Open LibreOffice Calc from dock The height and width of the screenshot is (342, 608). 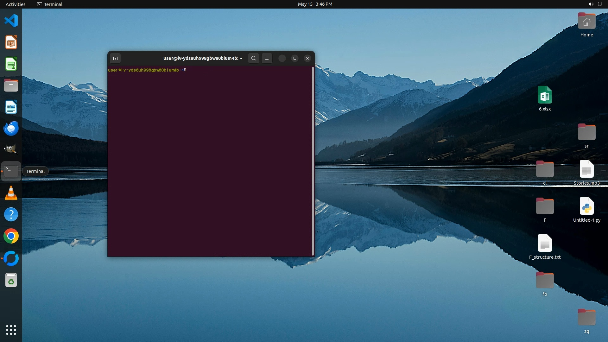click(11, 64)
